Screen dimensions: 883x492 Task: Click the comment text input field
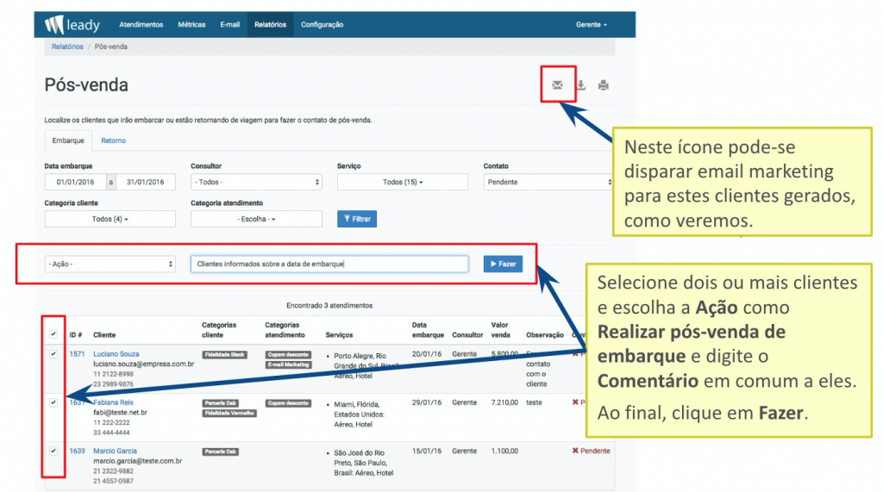(329, 264)
